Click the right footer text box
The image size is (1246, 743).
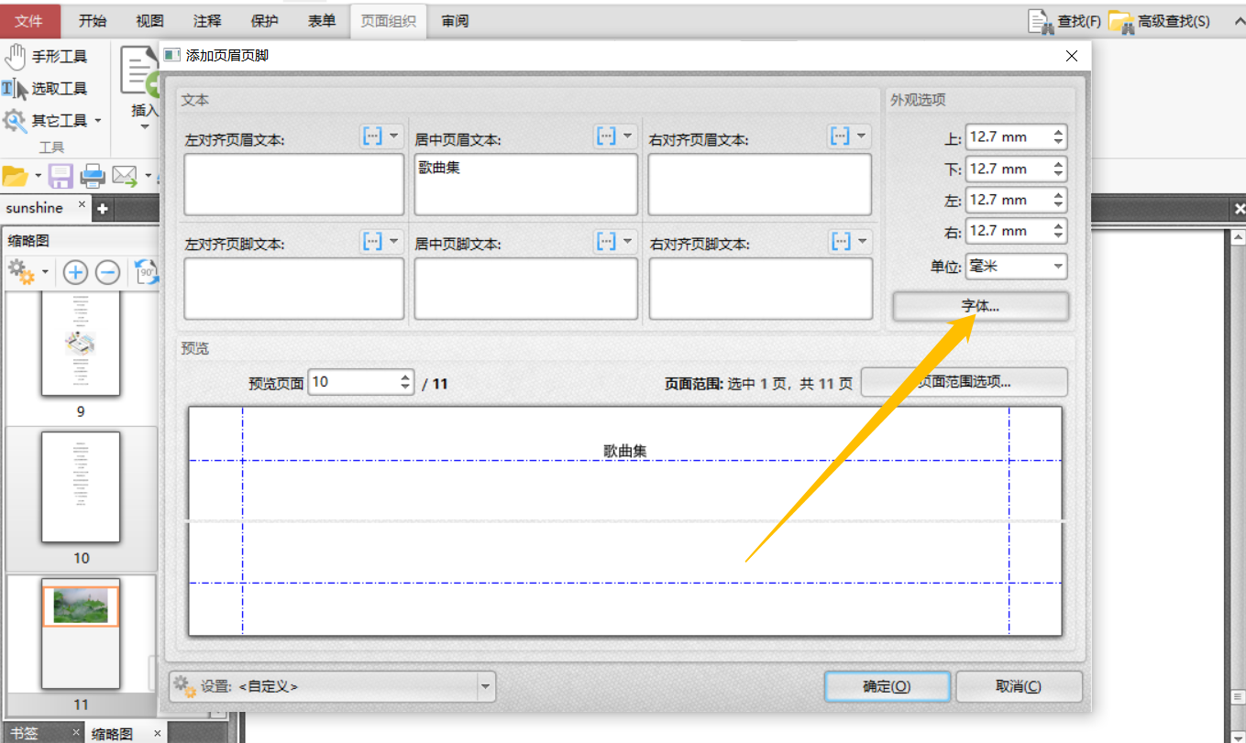click(x=761, y=289)
